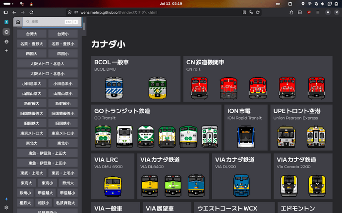Open 小田急系大 category

tap(32, 84)
